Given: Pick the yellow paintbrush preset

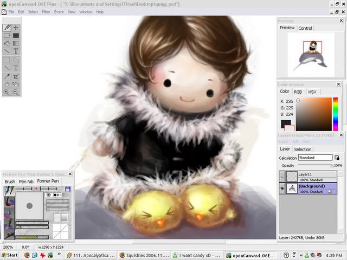Looking at the screenshot, I should coord(9,223).
